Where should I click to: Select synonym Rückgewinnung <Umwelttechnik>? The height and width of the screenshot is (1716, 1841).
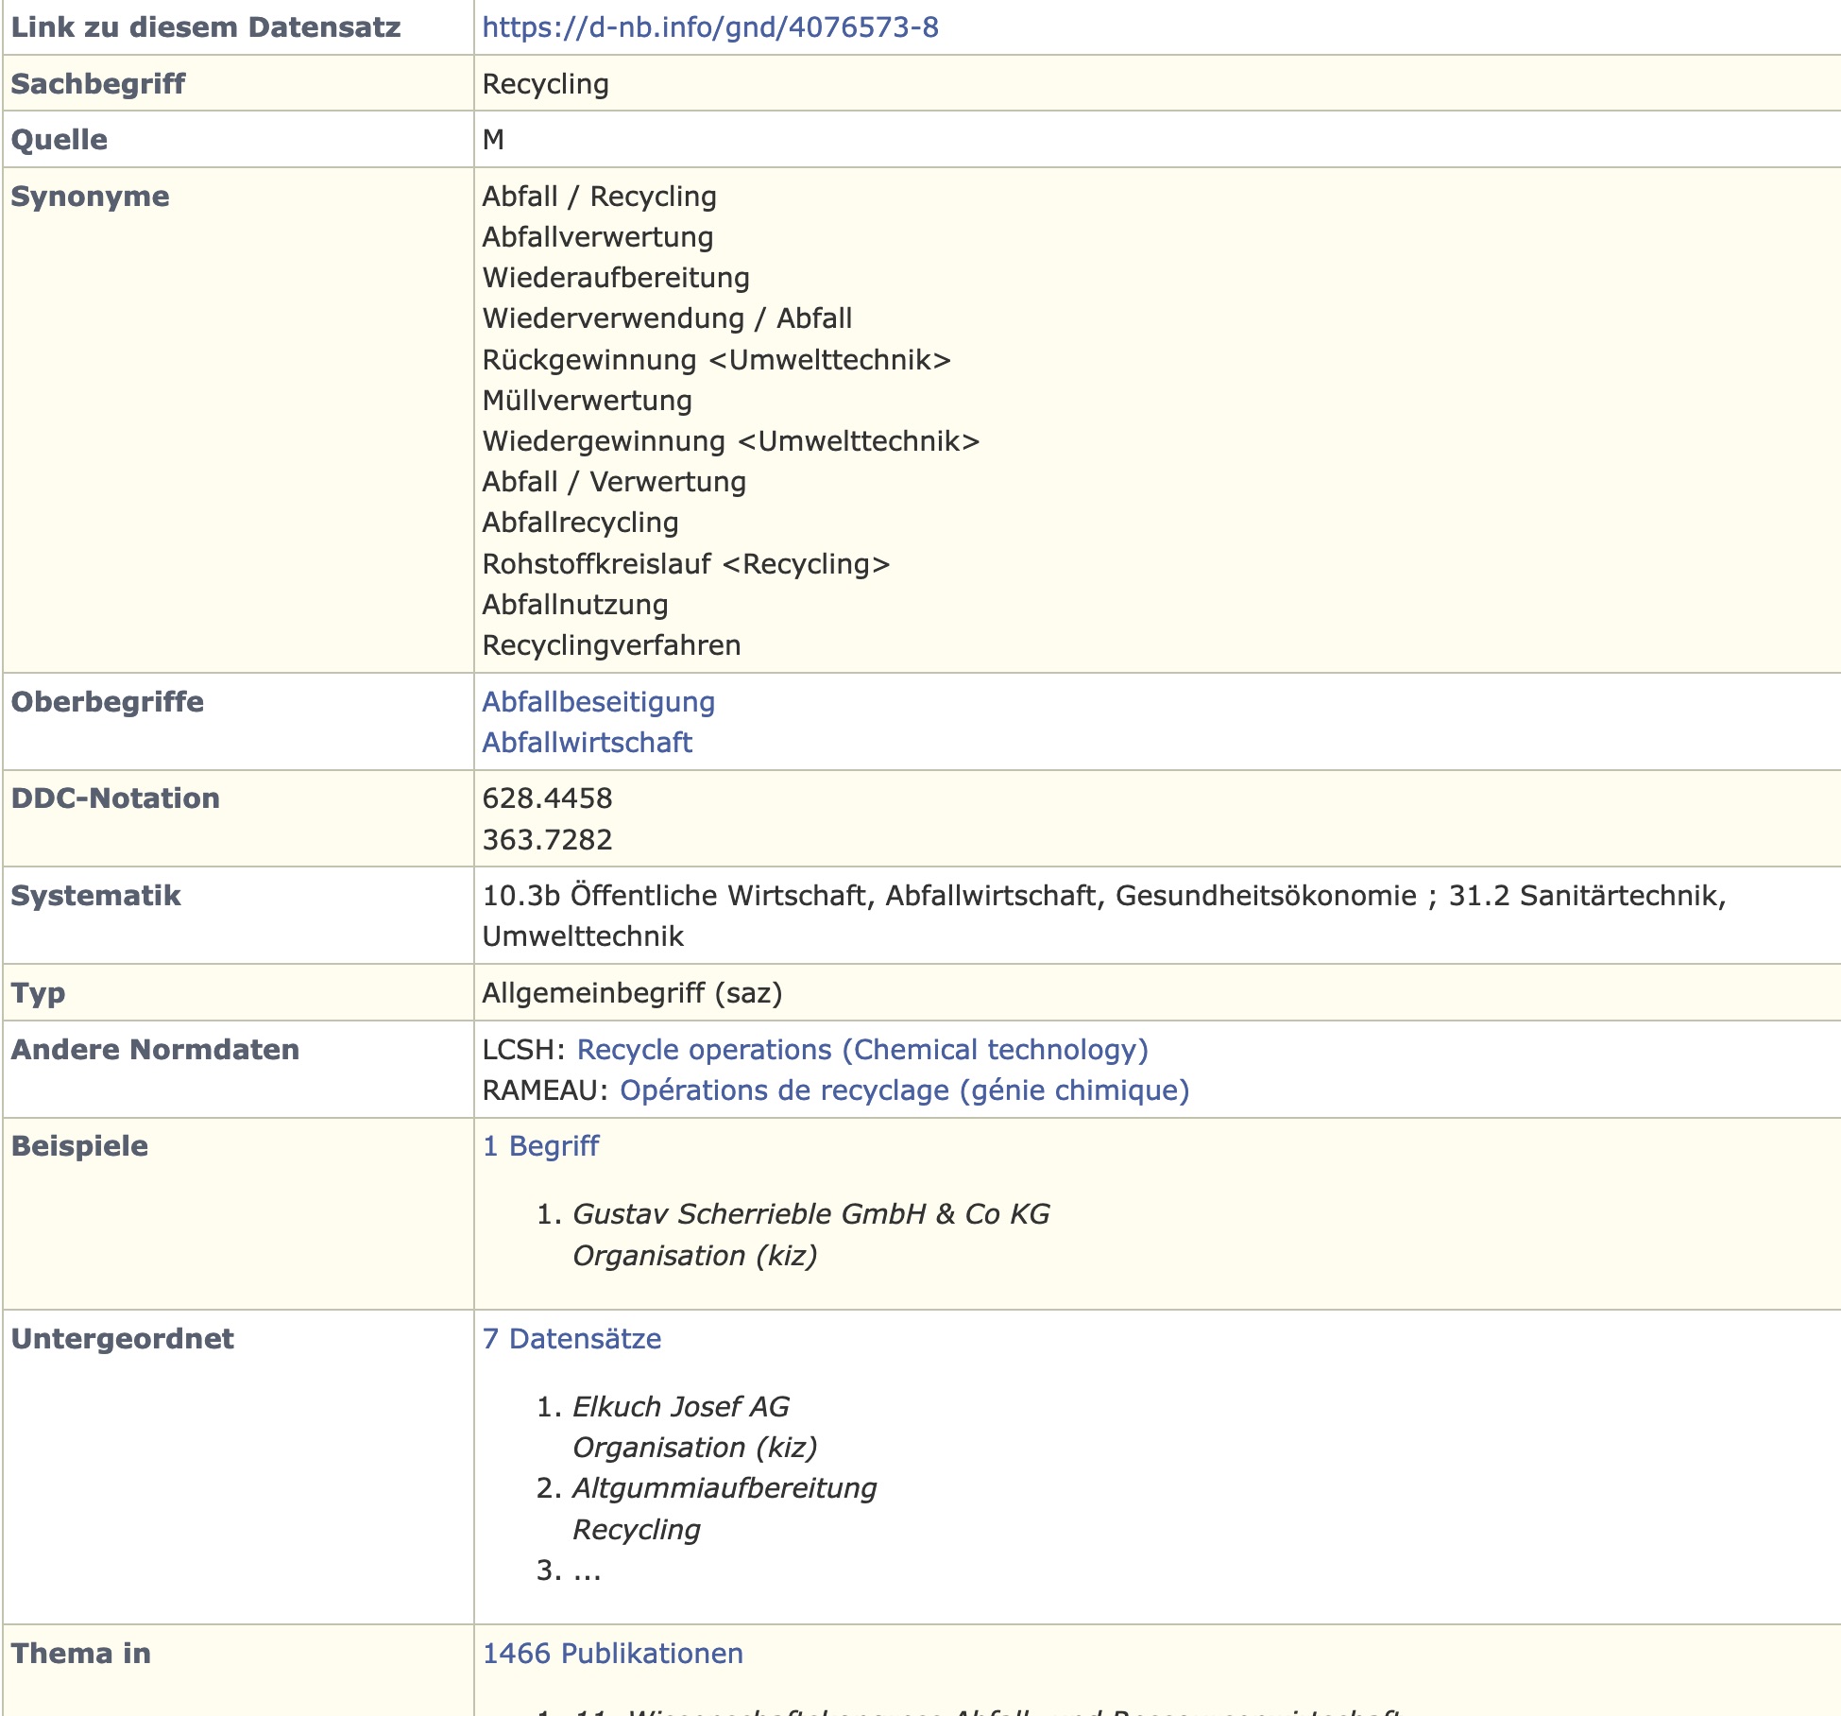[716, 360]
